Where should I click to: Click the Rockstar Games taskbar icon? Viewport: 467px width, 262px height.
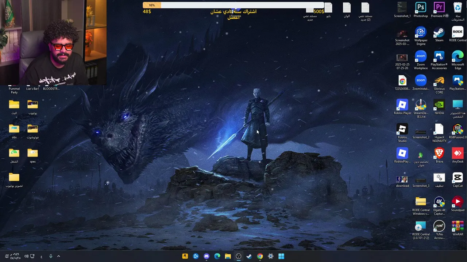click(185, 256)
